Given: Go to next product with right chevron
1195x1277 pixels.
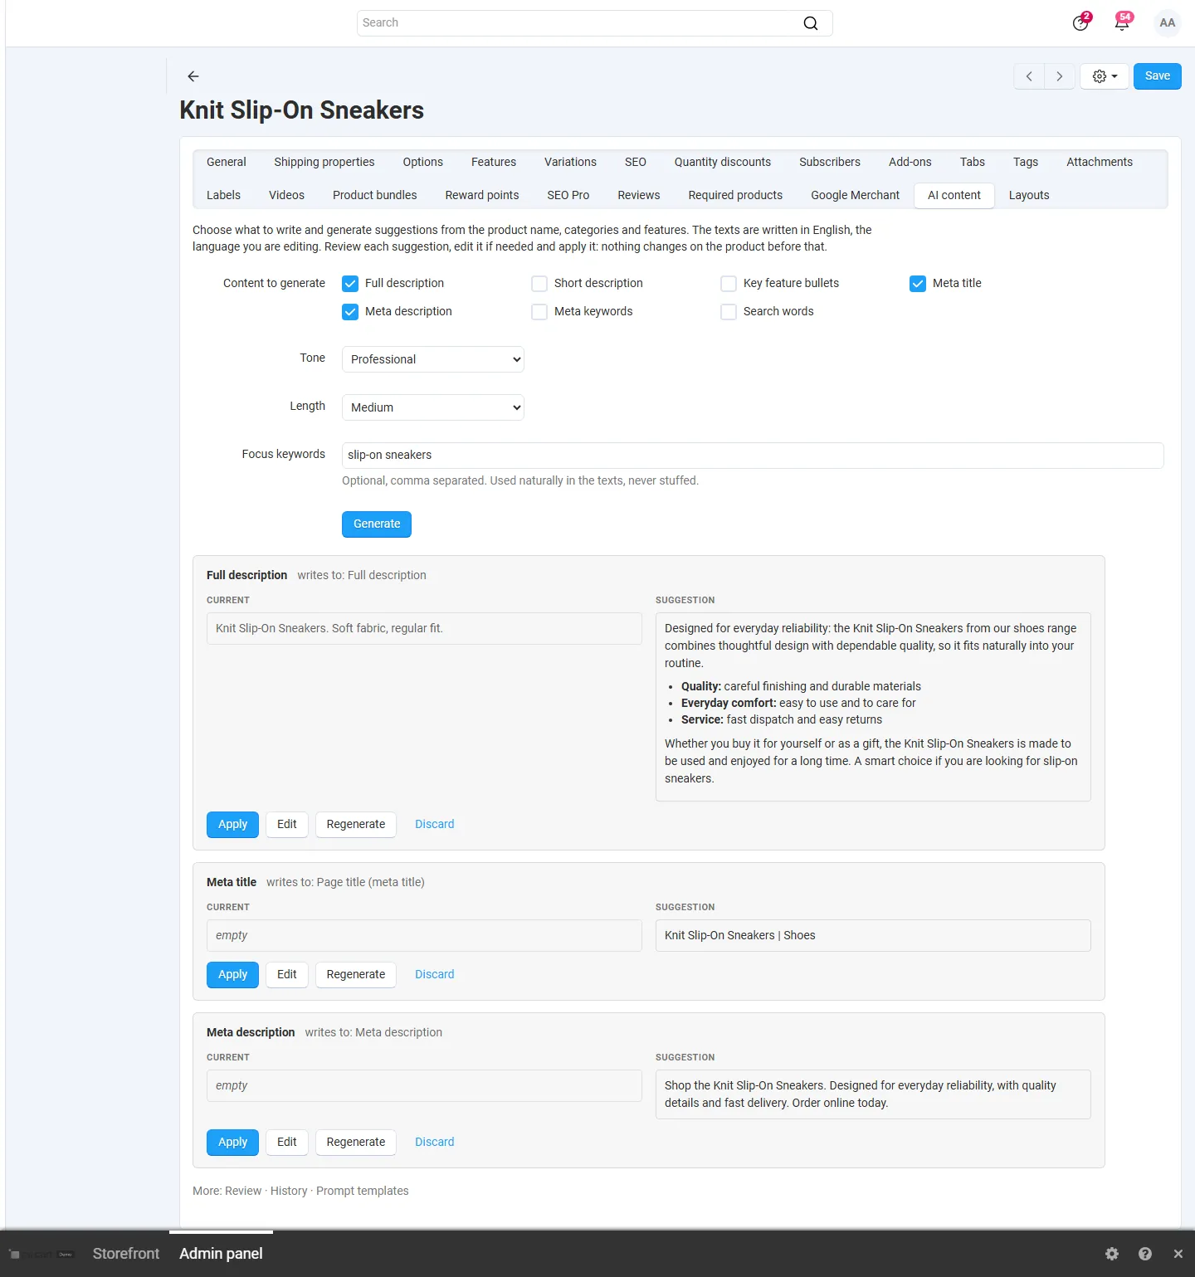Looking at the screenshot, I should (x=1060, y=76).
